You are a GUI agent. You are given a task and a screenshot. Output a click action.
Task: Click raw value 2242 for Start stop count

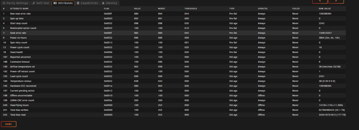(x=321, y=23)
